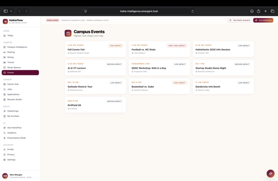This screenshot has width=278, height=181.
Task: Click the Cassell Coliseum location text
Action: (141, 90)
